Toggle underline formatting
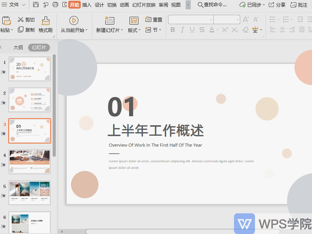The height and width of the screenshot is (234, 312). point(191,30)
